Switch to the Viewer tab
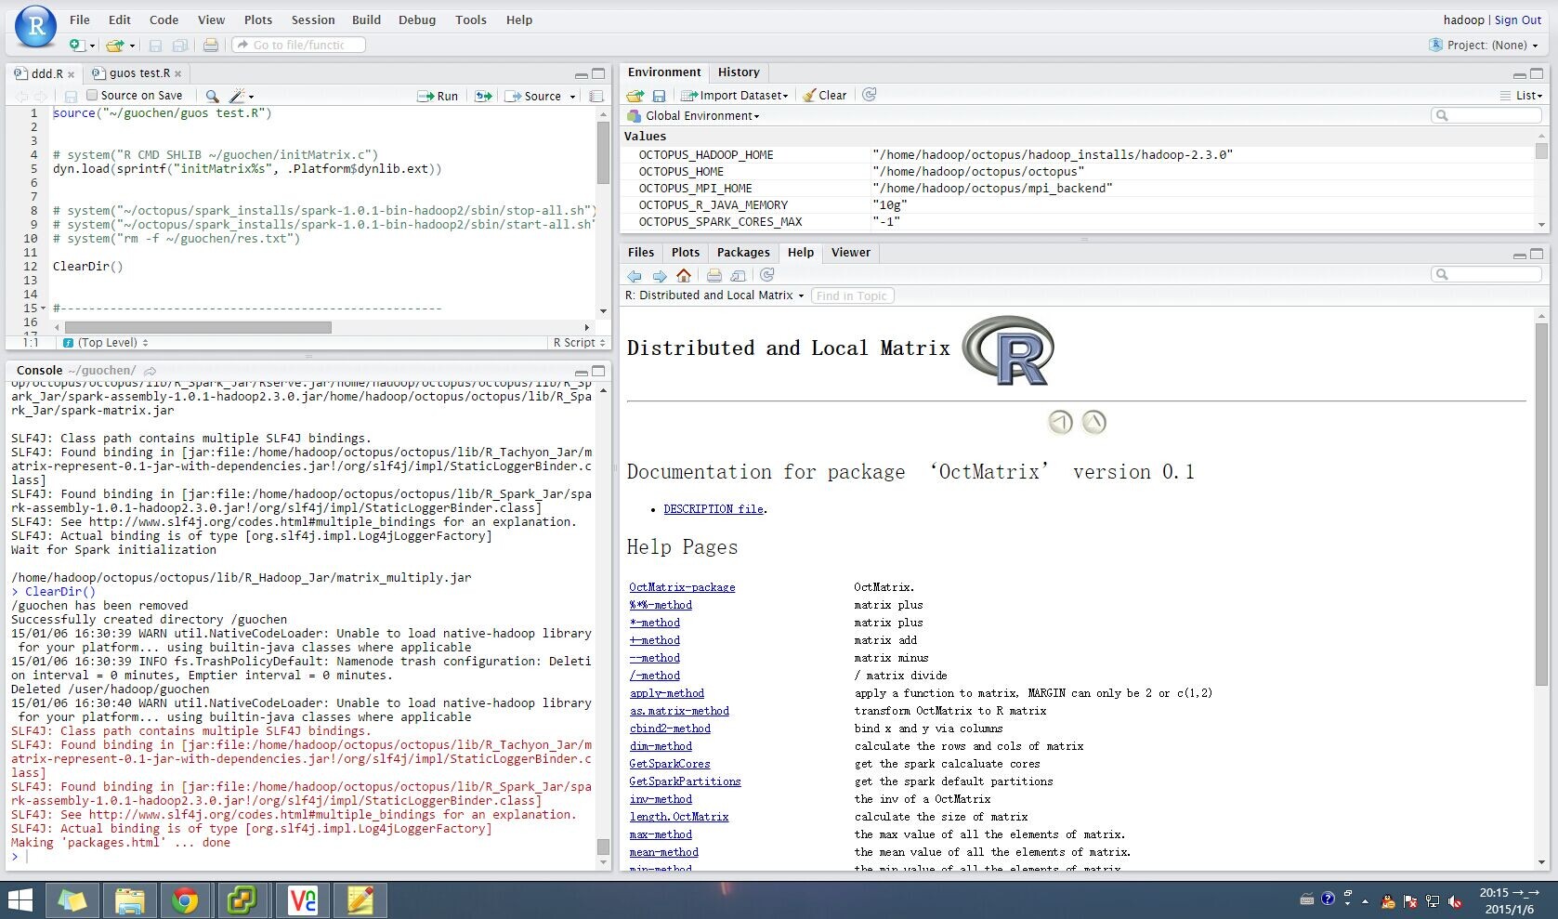This screenshot has width=1558, height=919. pos(851,252)
